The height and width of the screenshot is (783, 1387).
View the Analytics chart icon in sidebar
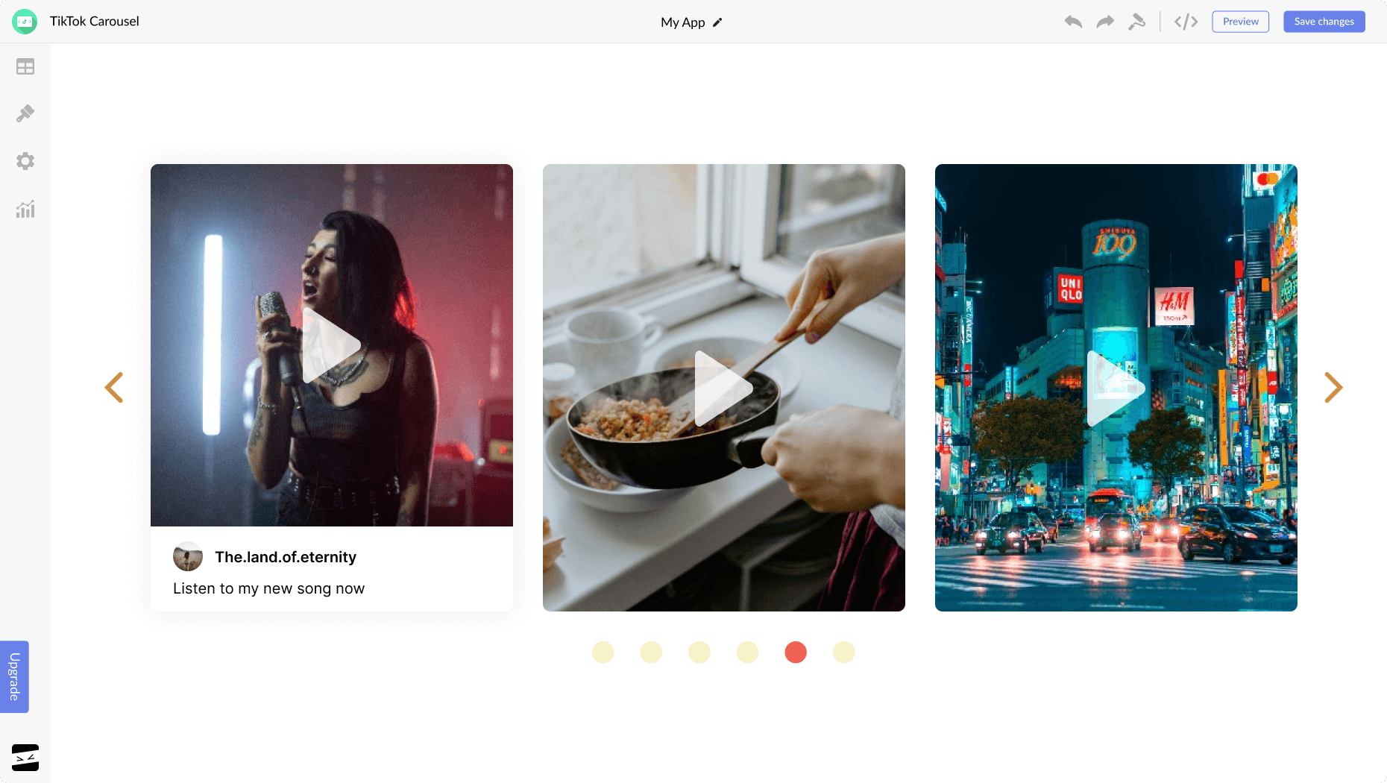point(25,210)
